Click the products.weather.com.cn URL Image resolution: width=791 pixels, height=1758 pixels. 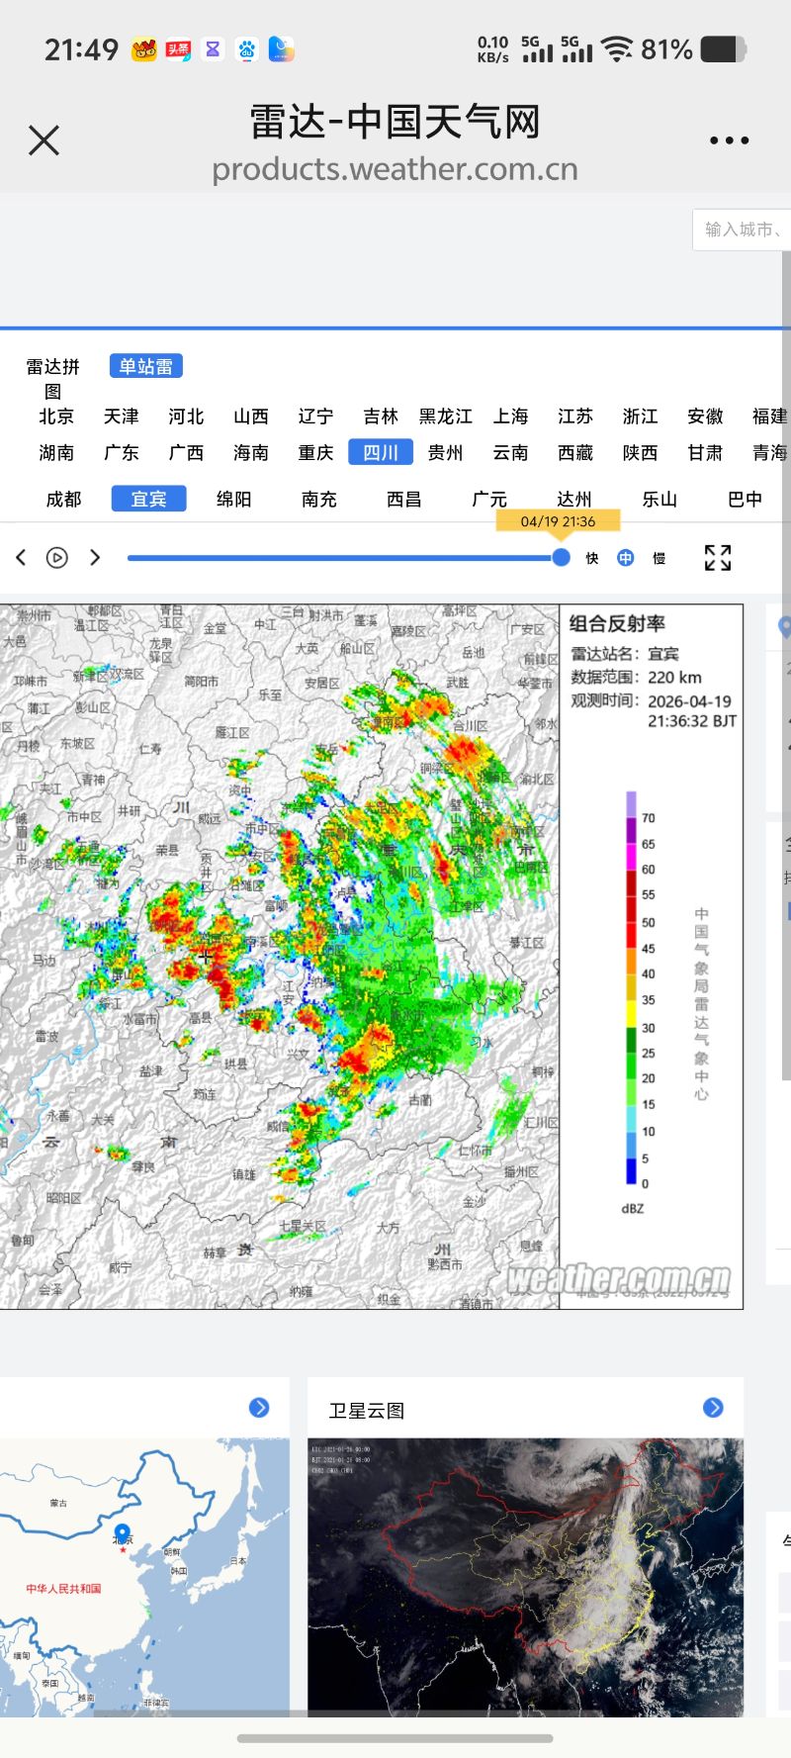click(x=395, y=169)
